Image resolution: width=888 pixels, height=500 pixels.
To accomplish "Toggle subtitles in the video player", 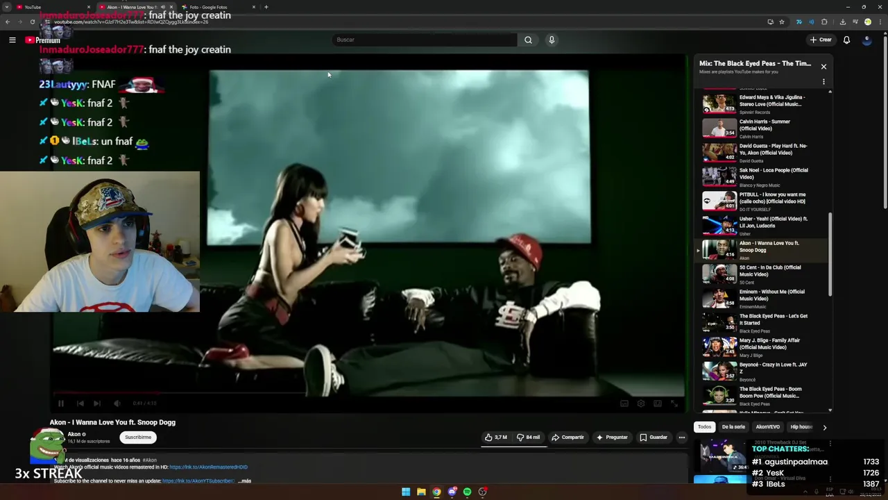I will 624,403.
